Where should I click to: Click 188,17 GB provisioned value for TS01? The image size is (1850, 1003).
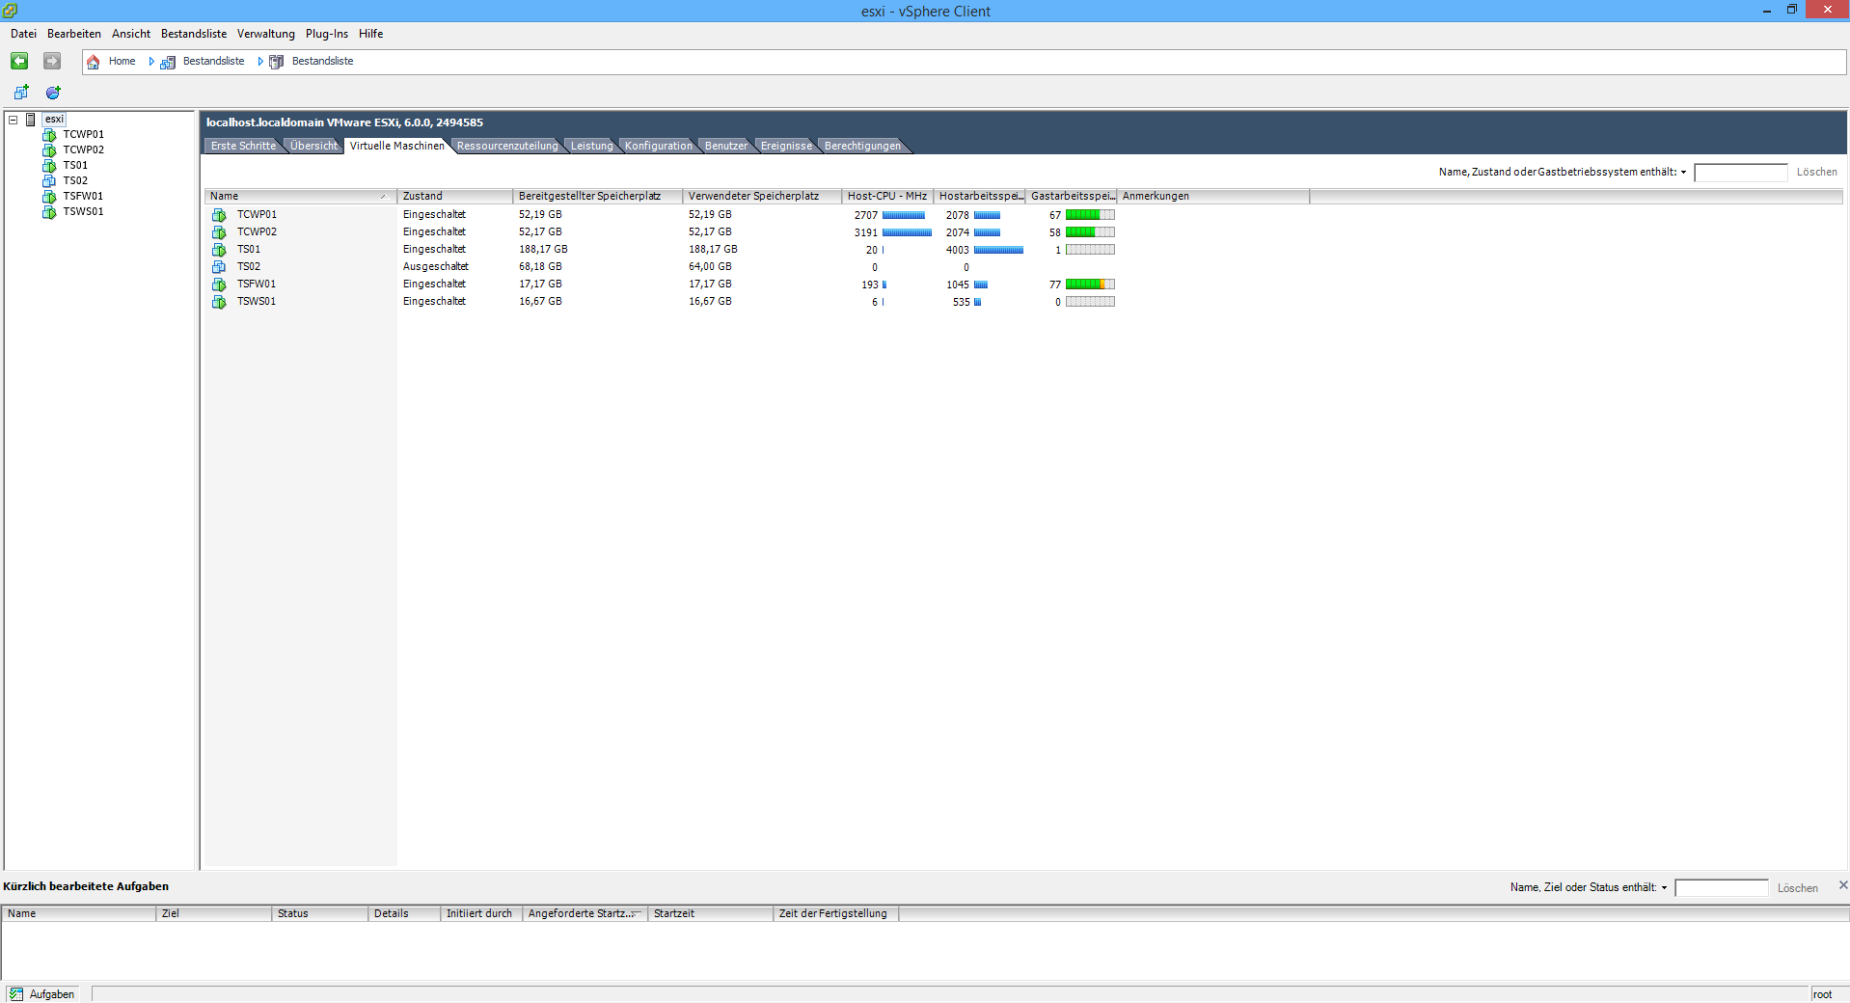click(543, 250)
